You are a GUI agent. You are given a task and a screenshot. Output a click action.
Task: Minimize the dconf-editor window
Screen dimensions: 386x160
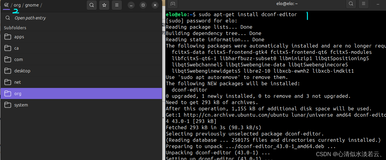(131, 5)
